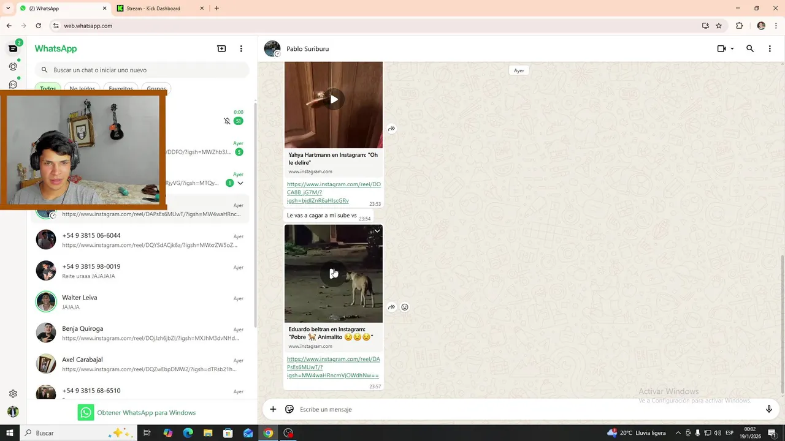Record a voice message with the microphone

(769, 409)
